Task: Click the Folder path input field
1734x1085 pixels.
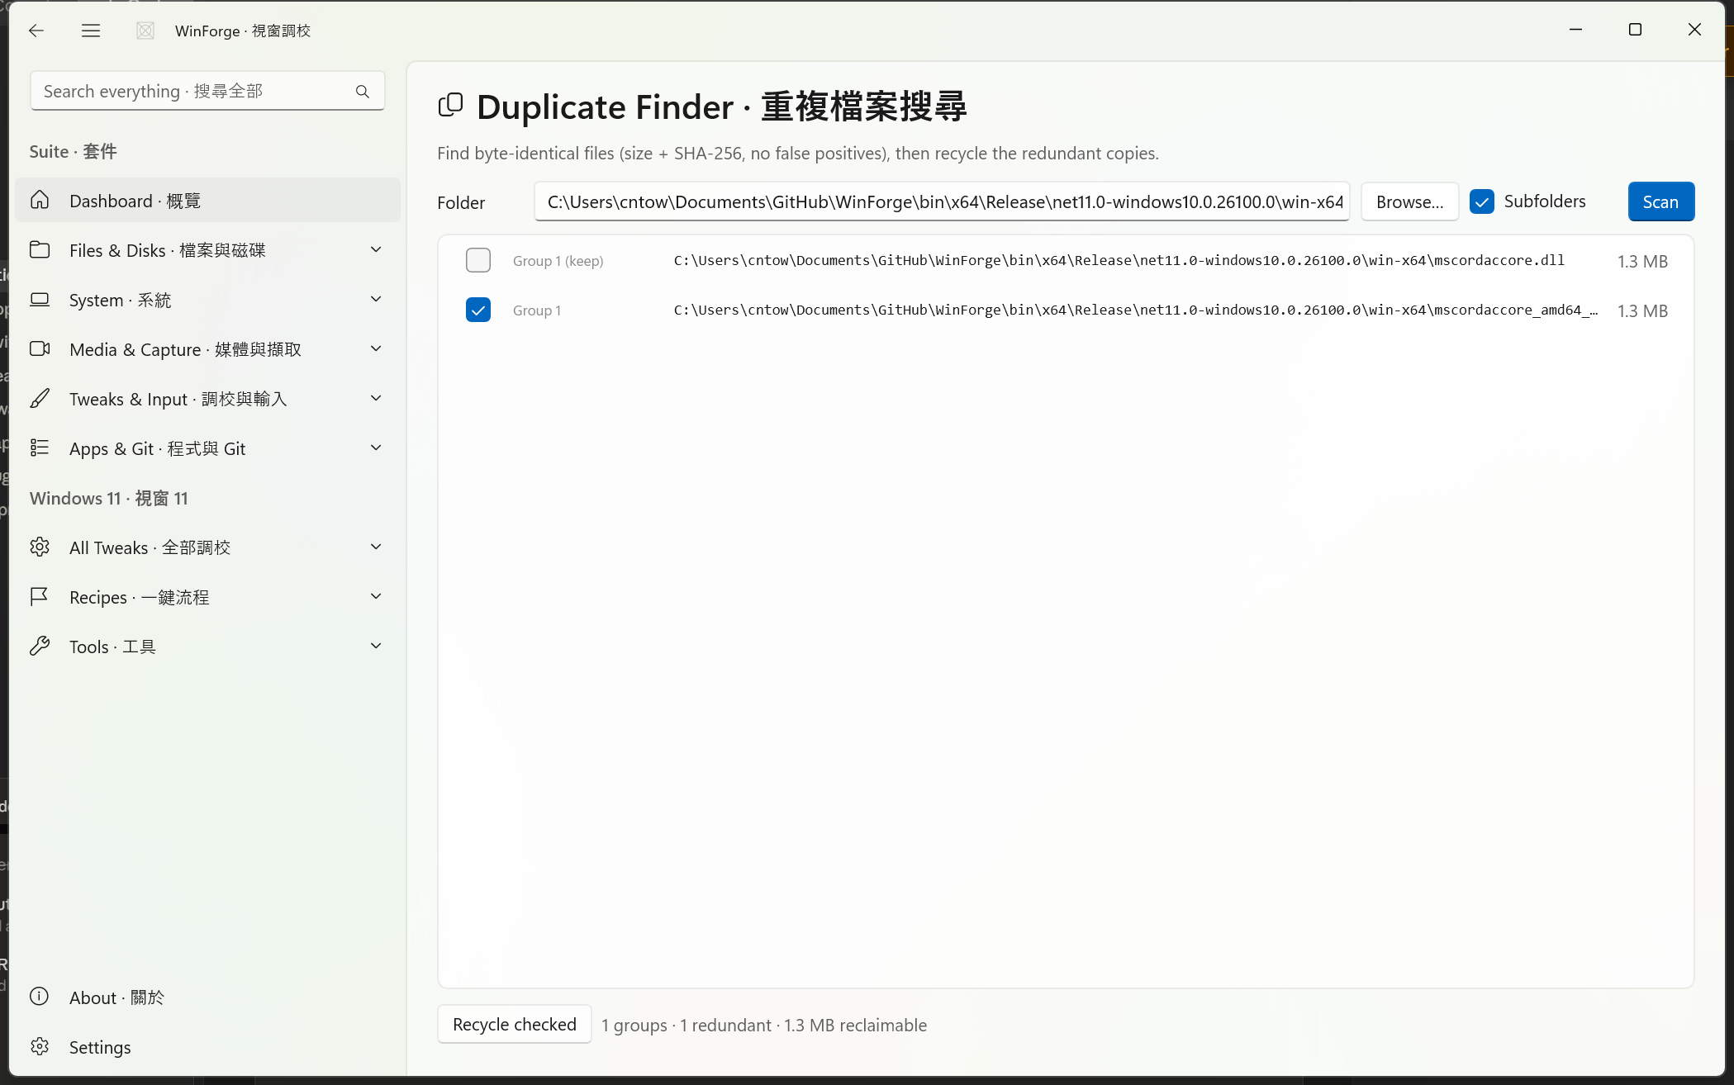Action: coord(942,201)
